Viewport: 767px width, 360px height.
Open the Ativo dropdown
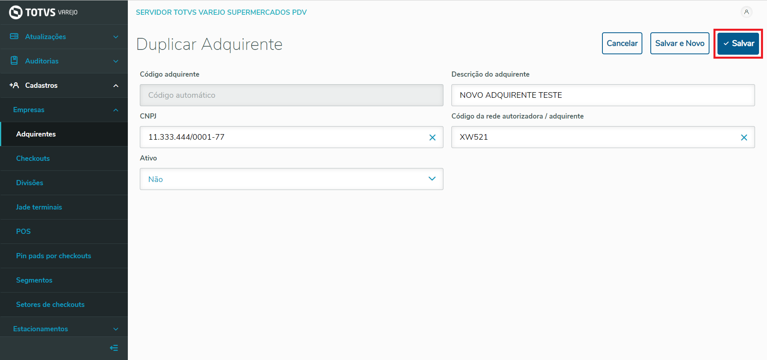tap(292, 179)
